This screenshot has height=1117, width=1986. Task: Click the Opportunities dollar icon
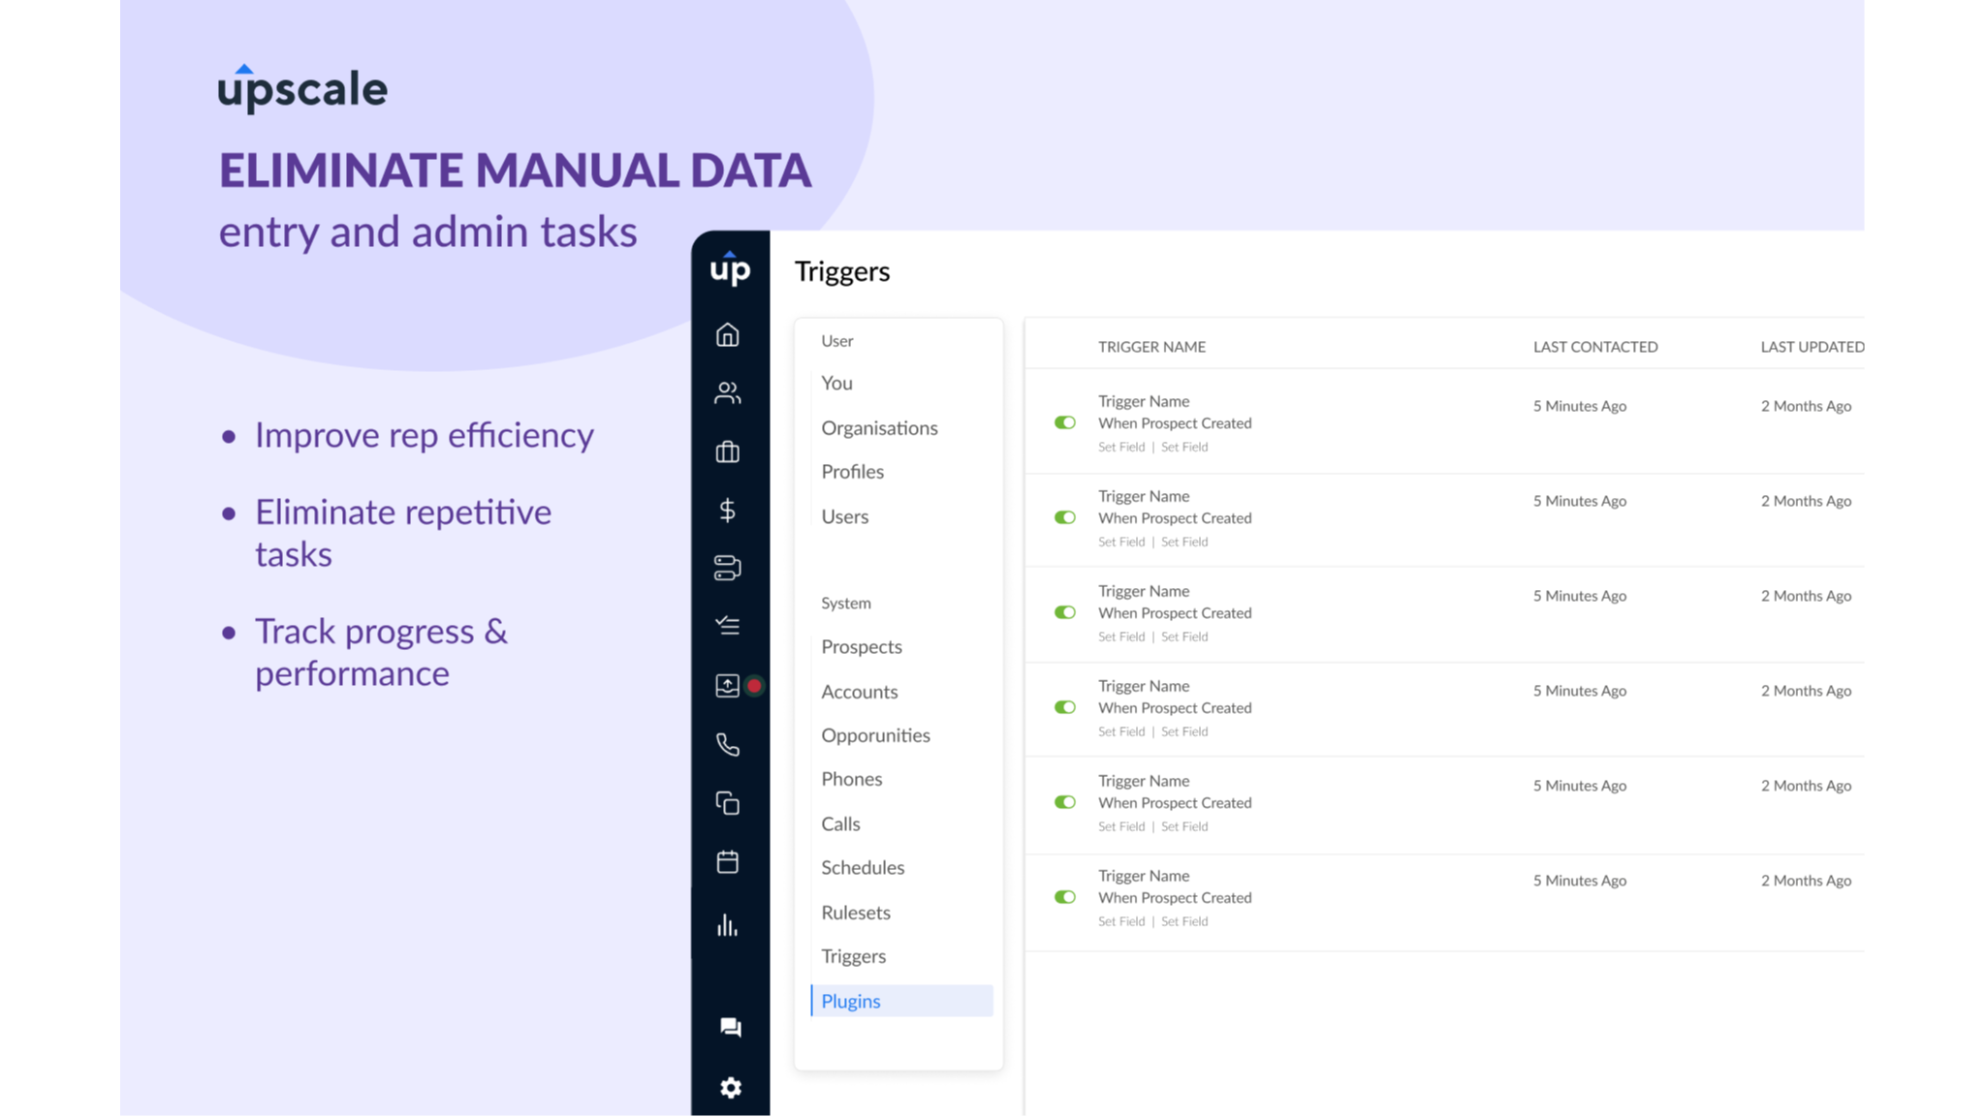pos(728,511)
